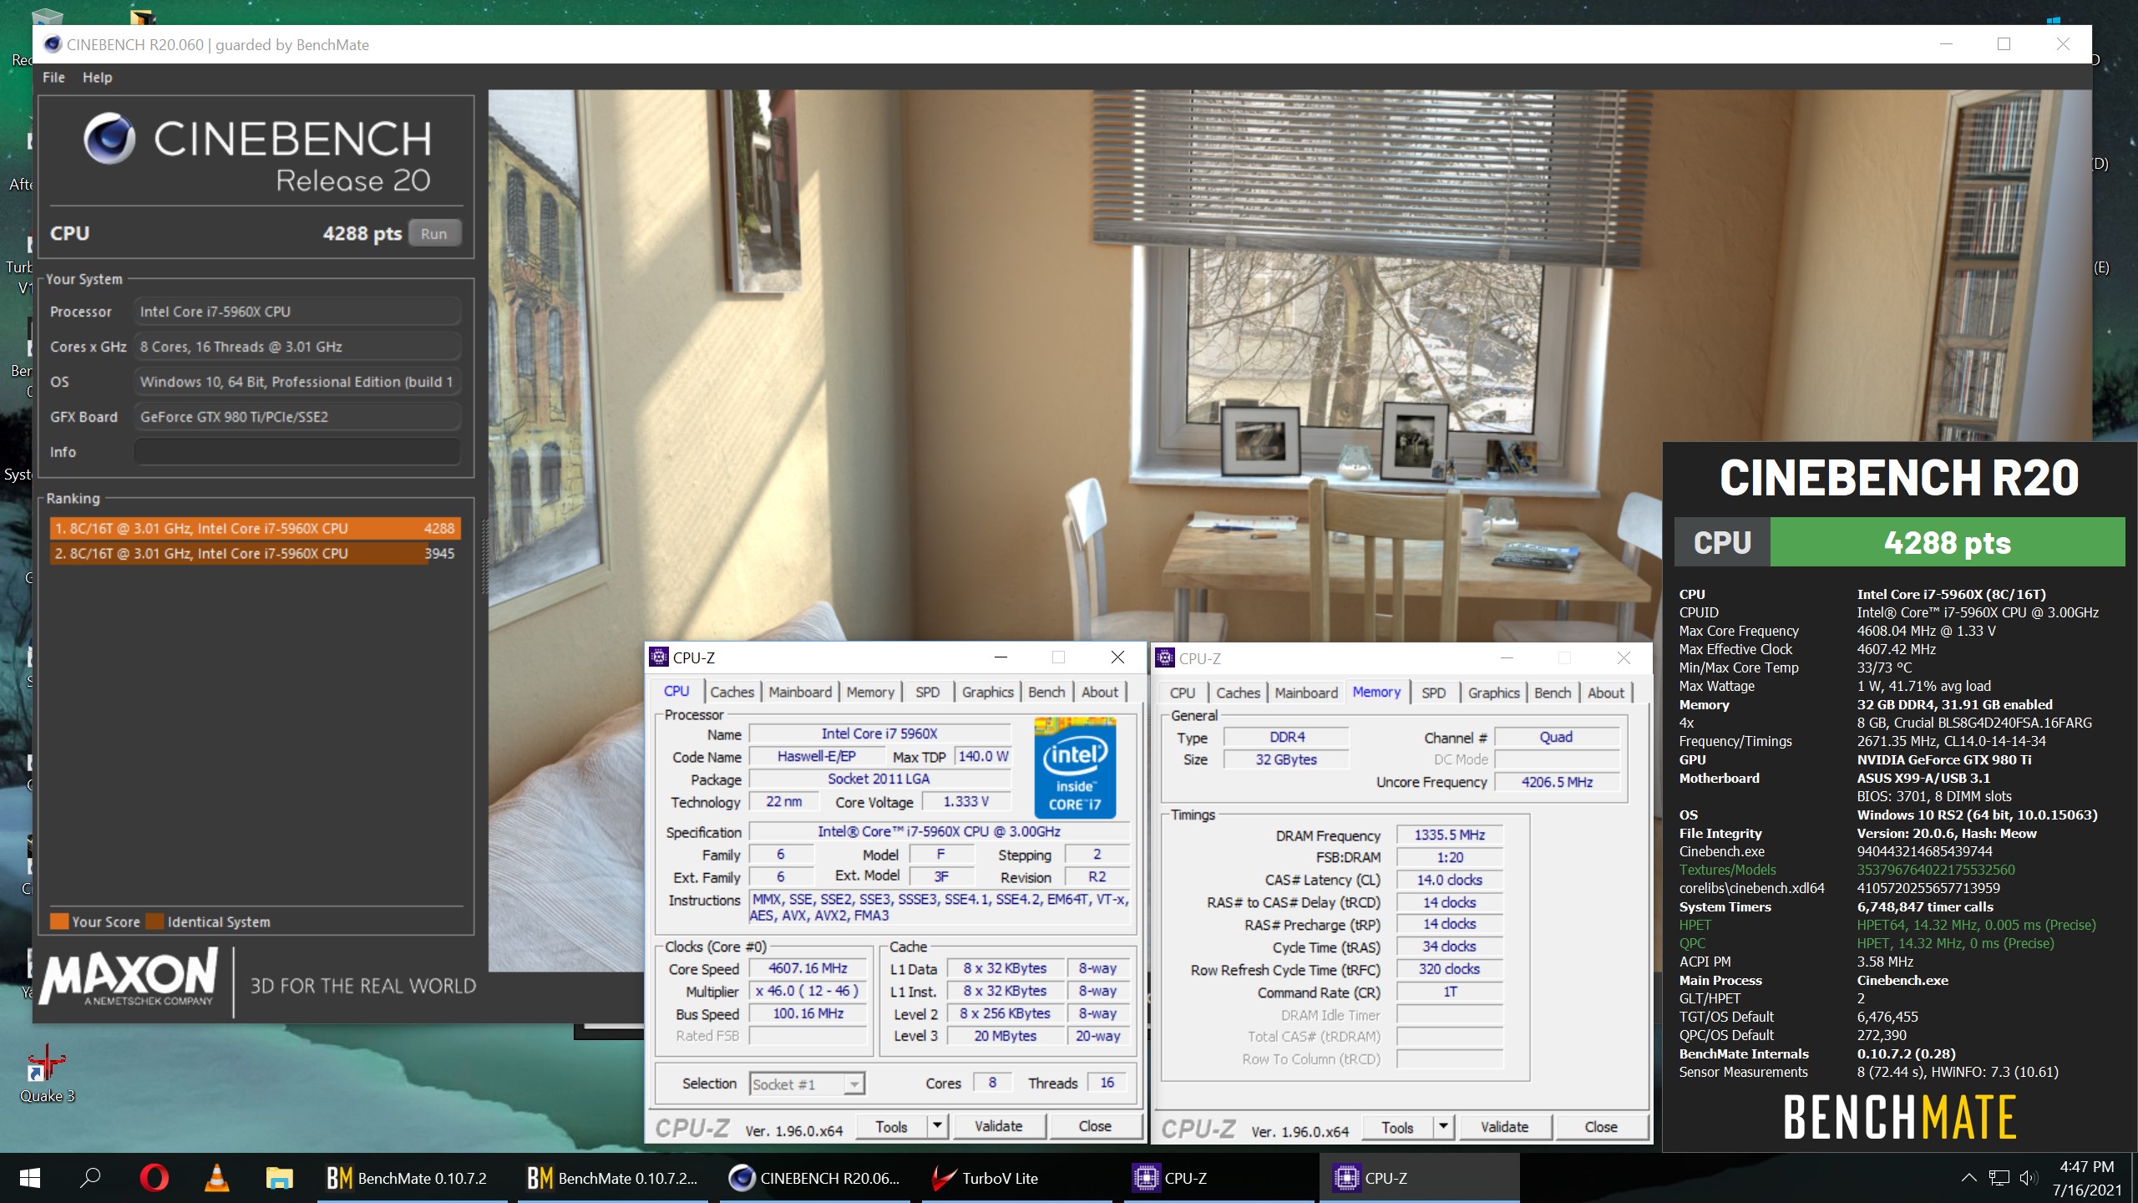Open the Windows Start menu
The height and width of the screenshot is (1203, 2138).
tap(30, 1178)
